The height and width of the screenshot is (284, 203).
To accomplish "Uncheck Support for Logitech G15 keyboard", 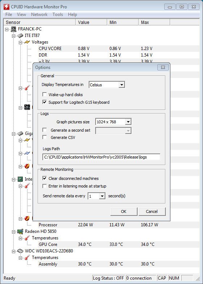I will point(45,102).
